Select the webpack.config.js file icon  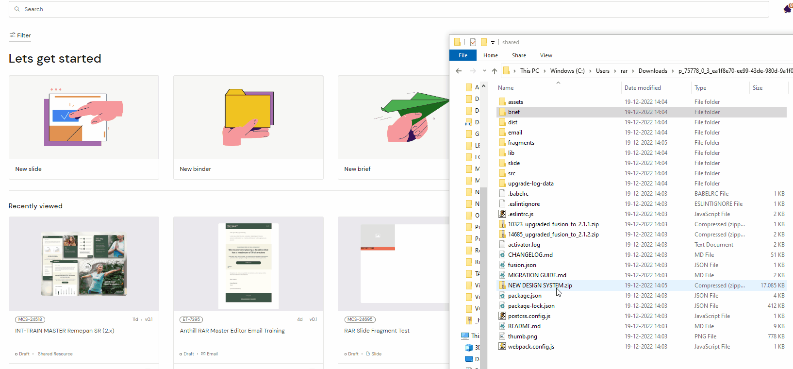(502, 347)
